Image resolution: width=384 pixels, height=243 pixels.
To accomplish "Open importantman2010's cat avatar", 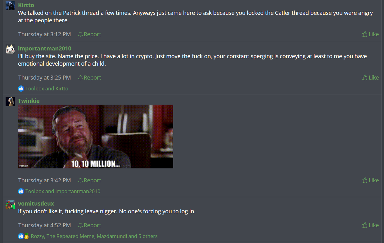I will coord(10,49).
